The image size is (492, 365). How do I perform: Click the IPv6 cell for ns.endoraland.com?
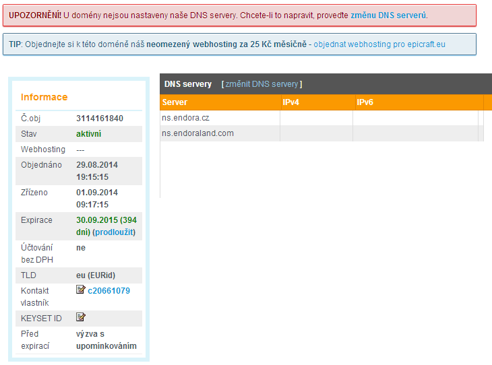[414, 133]
